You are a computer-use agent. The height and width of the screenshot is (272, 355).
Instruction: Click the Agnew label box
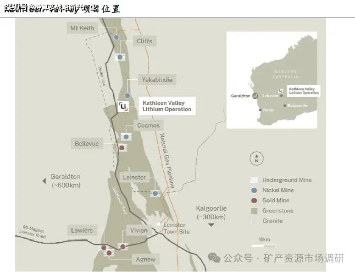[145, 259]
